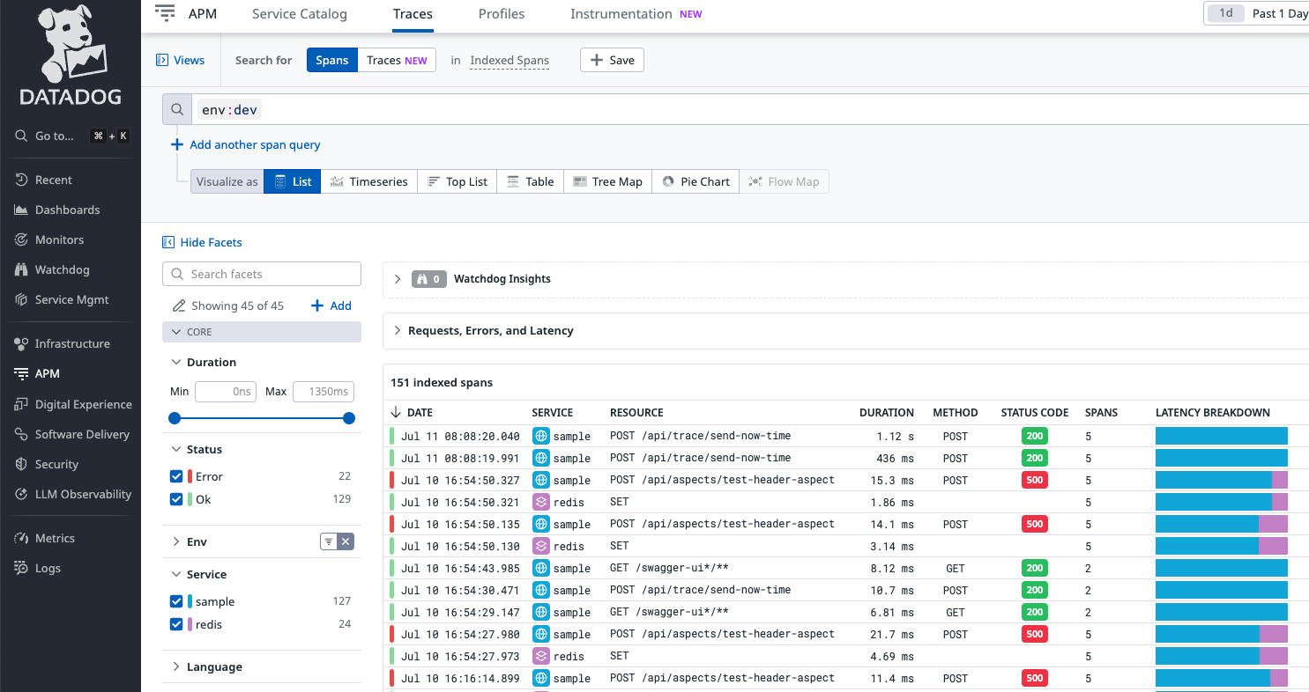Visualize as Table
Viewport: 1309px width, 692px height.
coord(530,181)
